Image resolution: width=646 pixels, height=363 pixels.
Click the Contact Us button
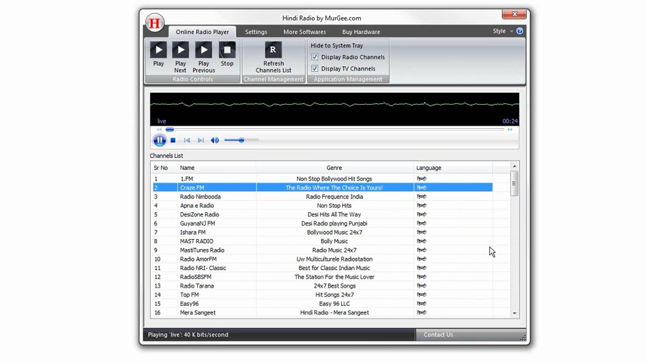pos(438,335)
